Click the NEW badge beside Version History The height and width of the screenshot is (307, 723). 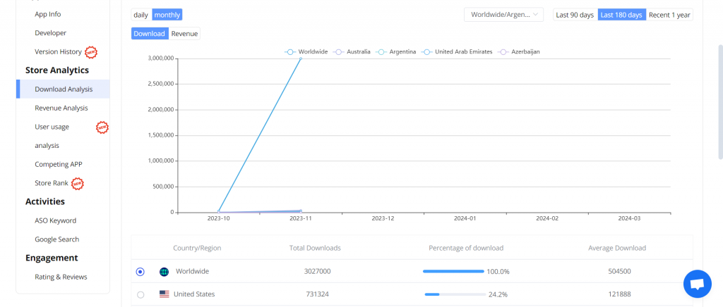tap(91, 52)
